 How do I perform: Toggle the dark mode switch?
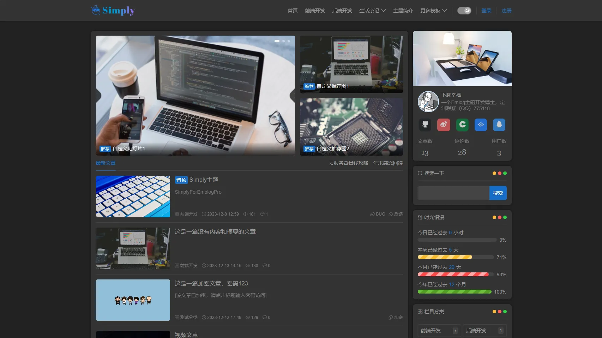click(x=464, y=11)
